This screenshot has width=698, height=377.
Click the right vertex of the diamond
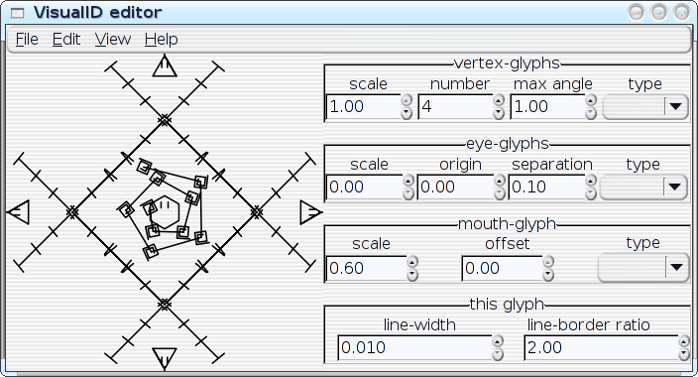pyautogui.click(x=257, y=212)
